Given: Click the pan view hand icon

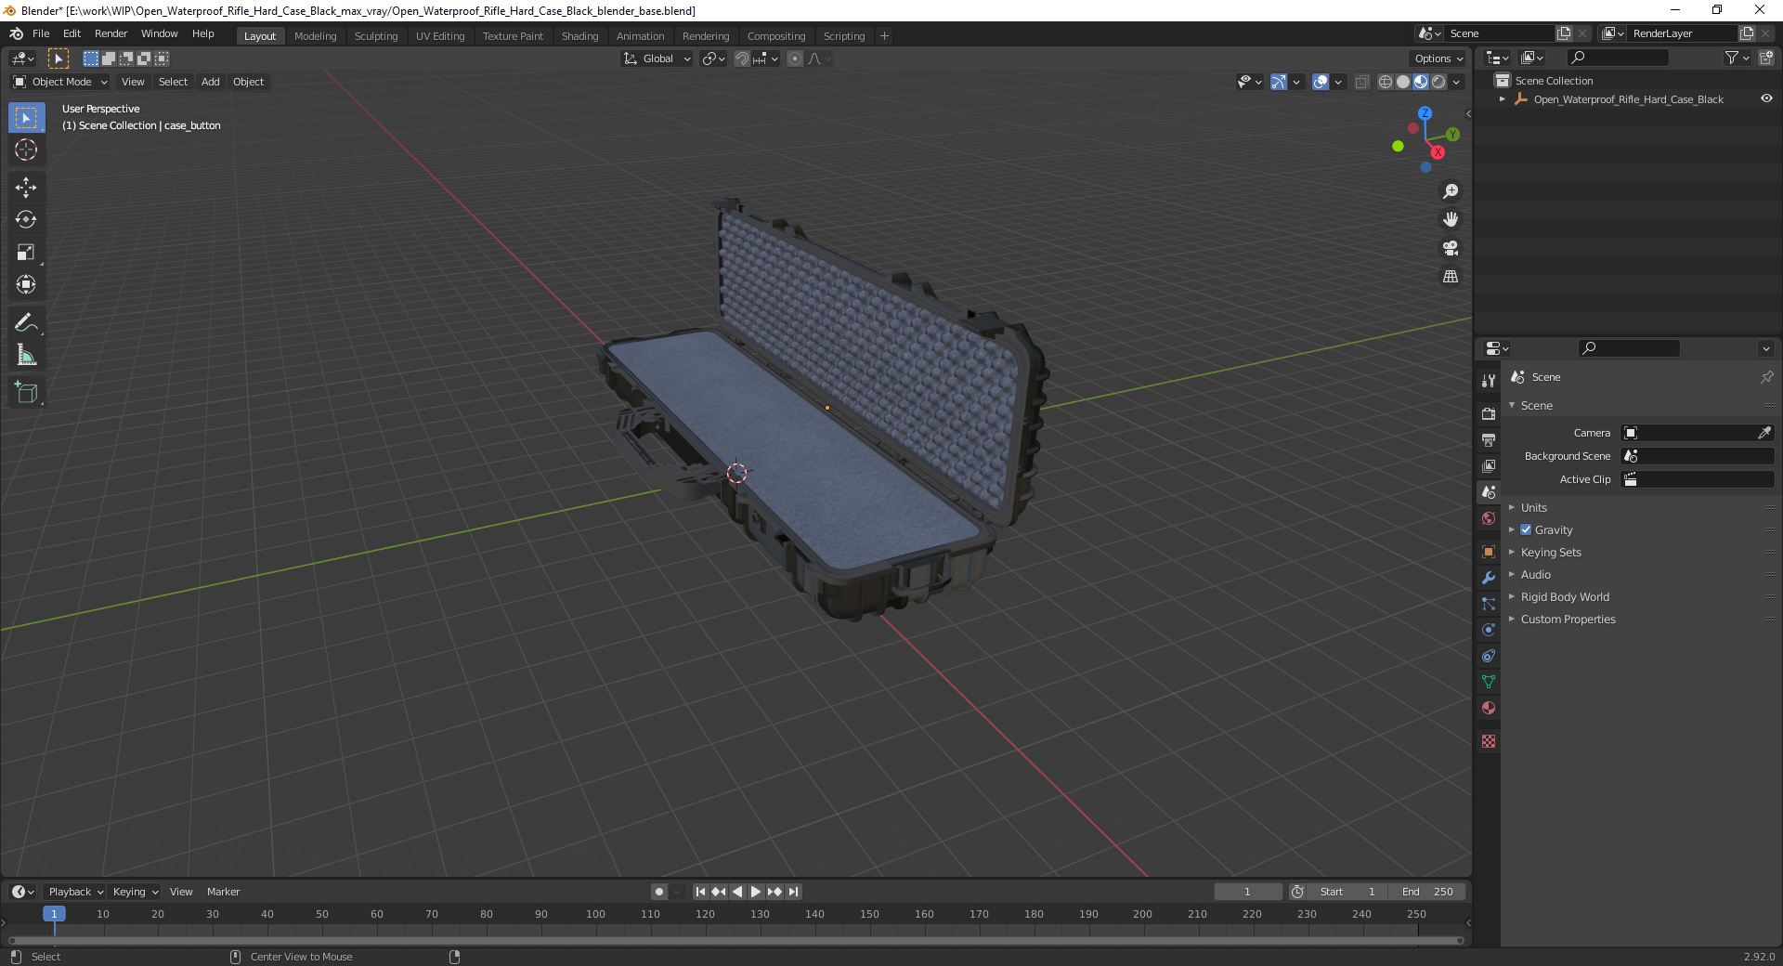Looking at the screenshot, I should point(1451,220).
